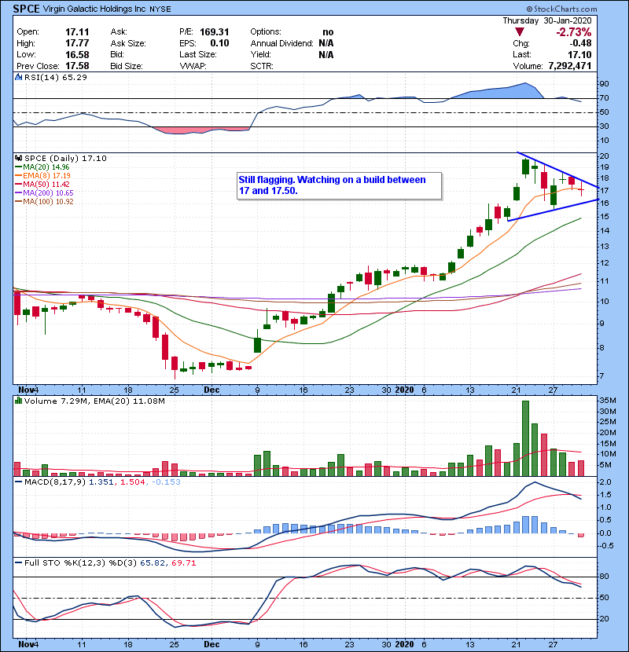The width and height of the screenshot is (629, 652).
Task: Click the High value 17.77
Action: pos(77,43)
